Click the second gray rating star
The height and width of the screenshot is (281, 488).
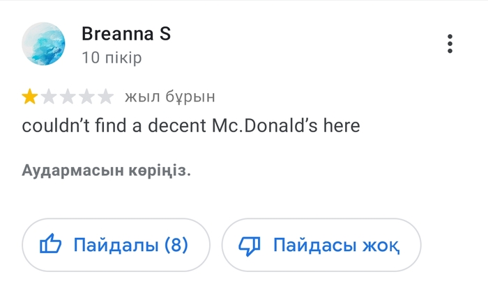[x=49, y=97]
